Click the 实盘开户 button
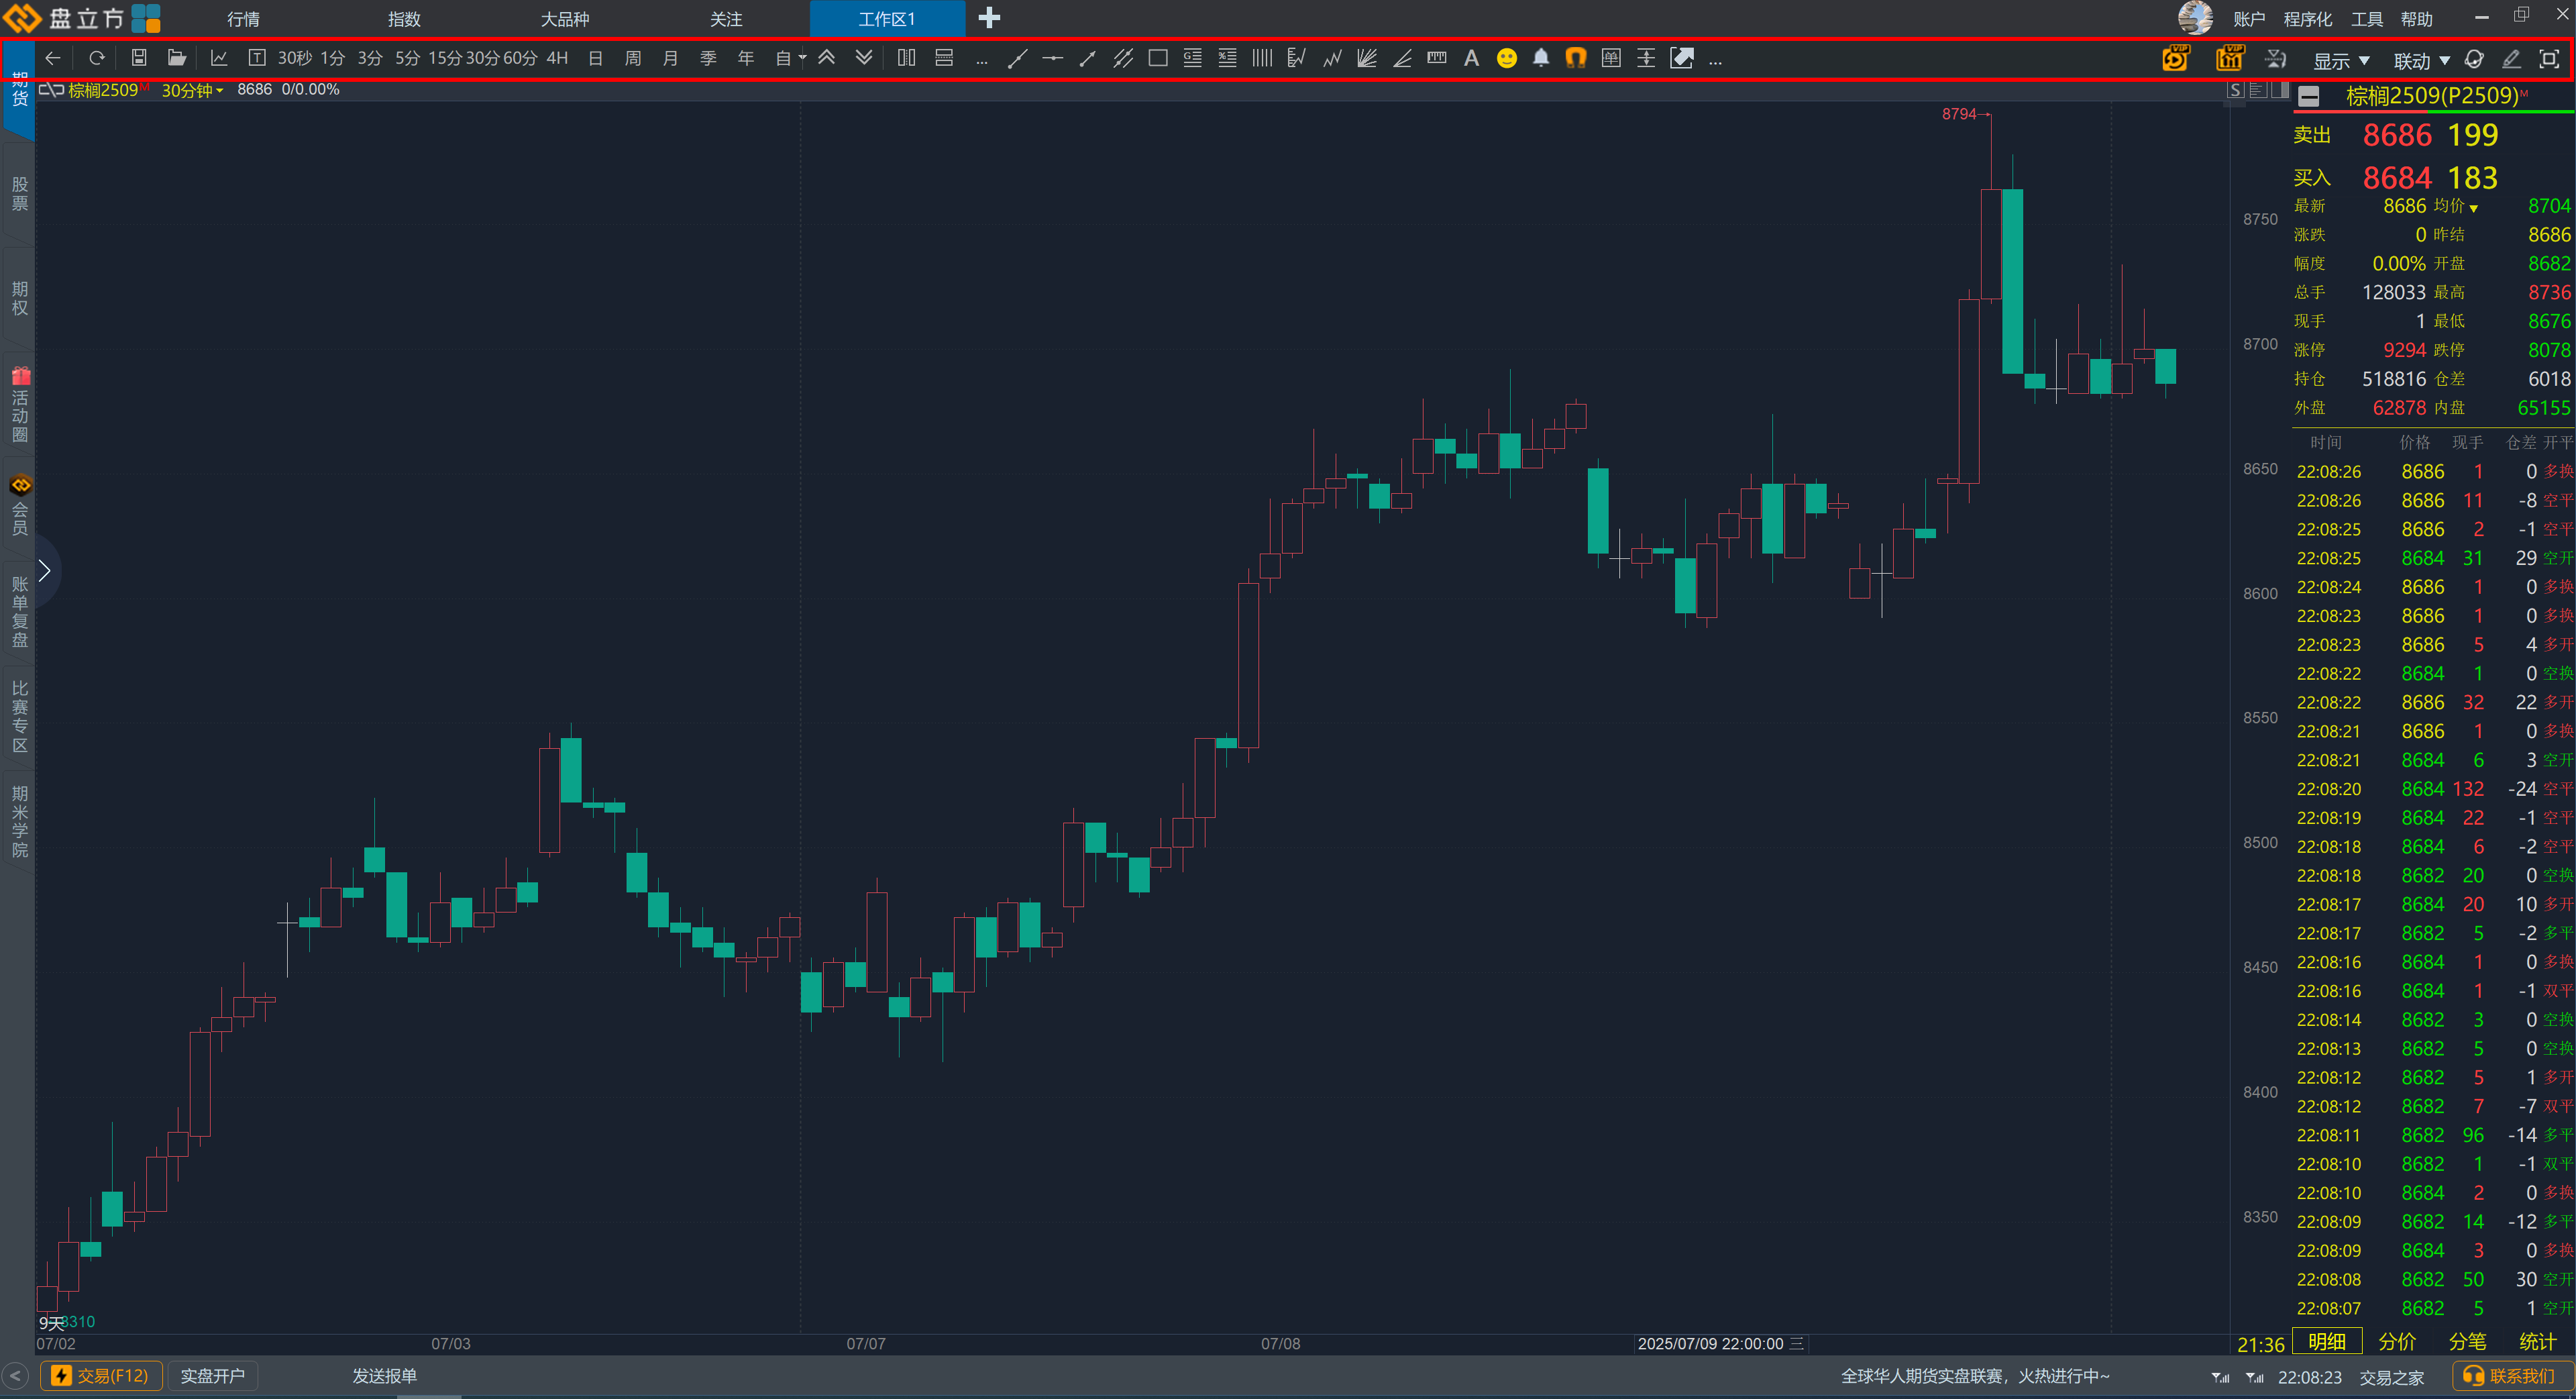This screenshot has height=1399, width=2576. pos(212,1376)
